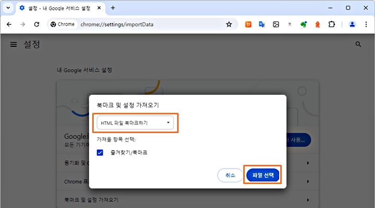Click the 내 Google 서비스 설정 heading

pyautogui.click(x=84, y=70)
